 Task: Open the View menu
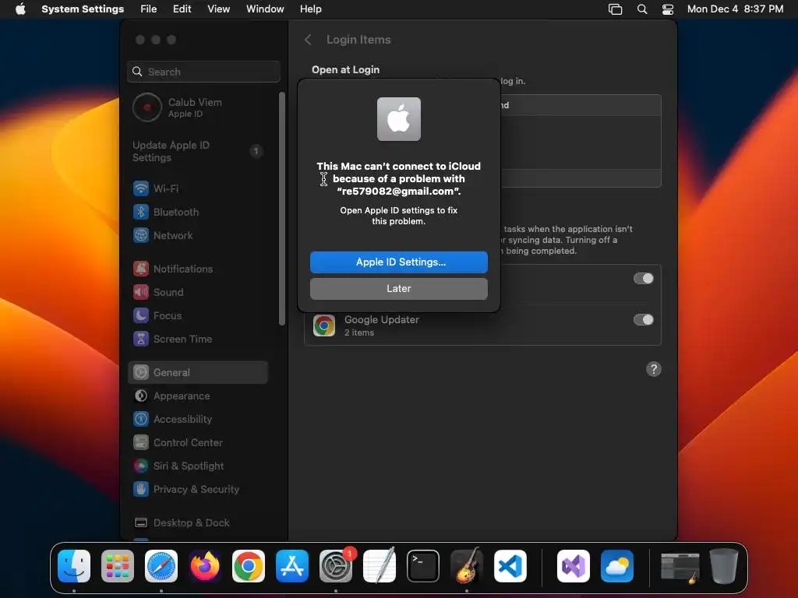coord(219,9)
